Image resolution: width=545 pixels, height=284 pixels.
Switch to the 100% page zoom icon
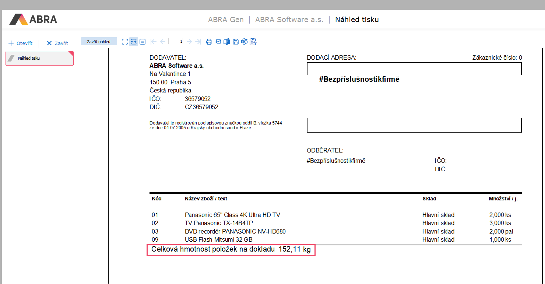[x=143, y=42]
